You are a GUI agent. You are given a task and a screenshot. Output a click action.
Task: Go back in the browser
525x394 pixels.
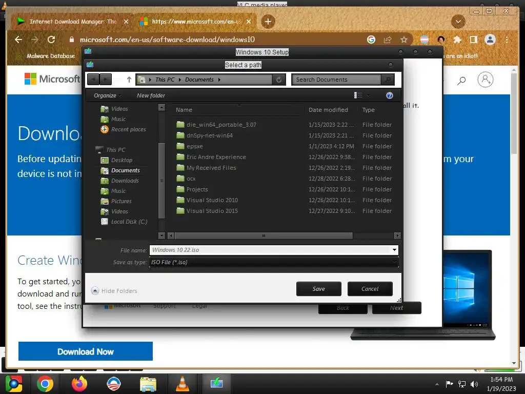[18, 40]
